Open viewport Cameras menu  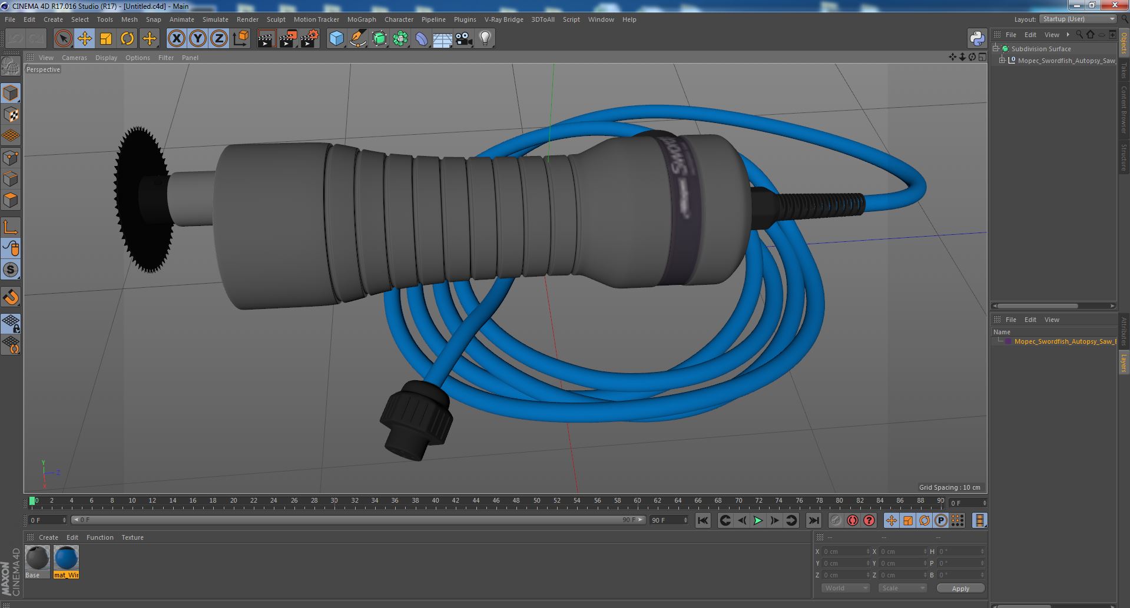coord(74,58)
